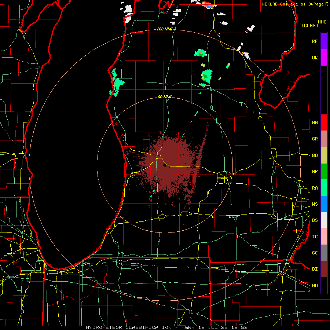Click the HA legend label

(315, 123)
